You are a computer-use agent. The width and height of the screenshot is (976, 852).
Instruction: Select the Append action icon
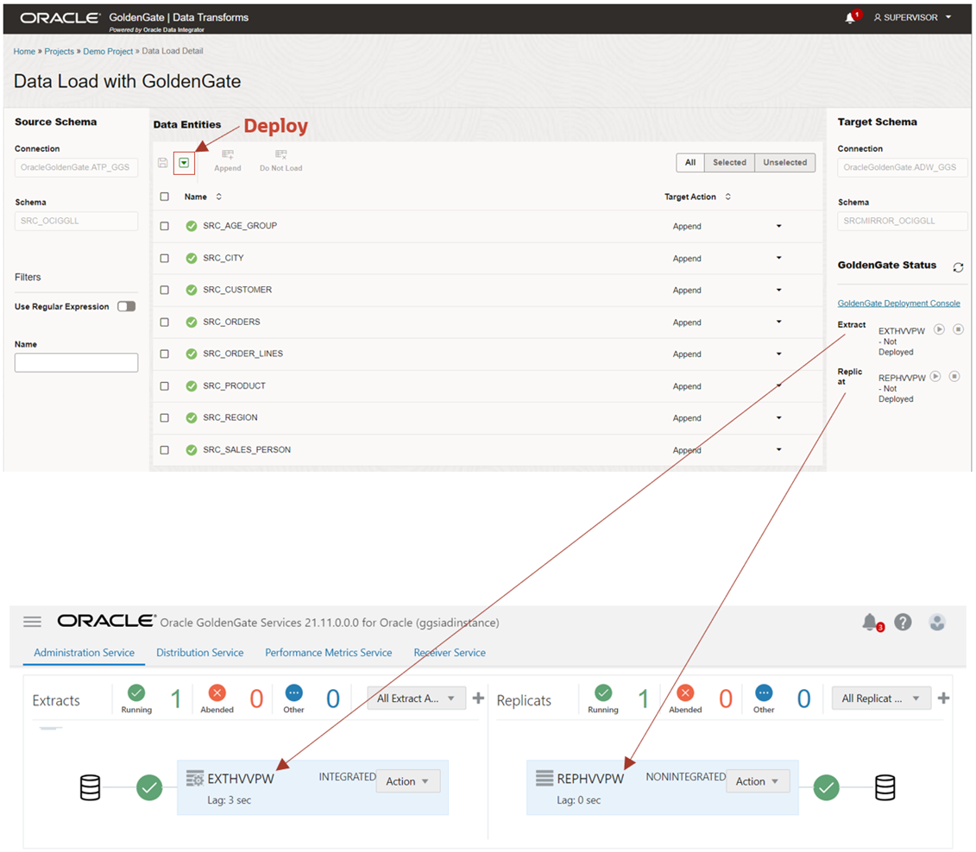point(227,157)
